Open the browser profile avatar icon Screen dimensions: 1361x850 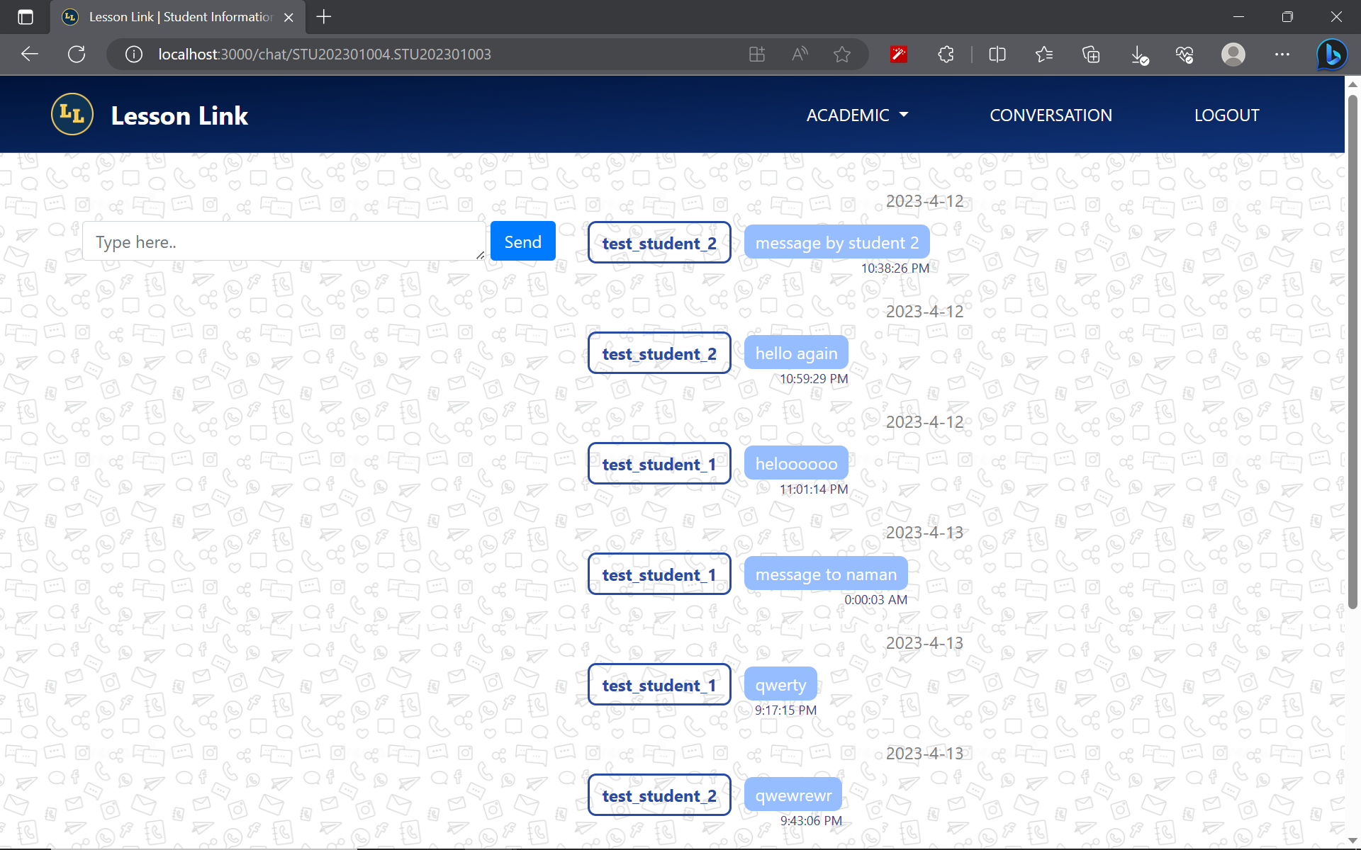click(1233, 54)
